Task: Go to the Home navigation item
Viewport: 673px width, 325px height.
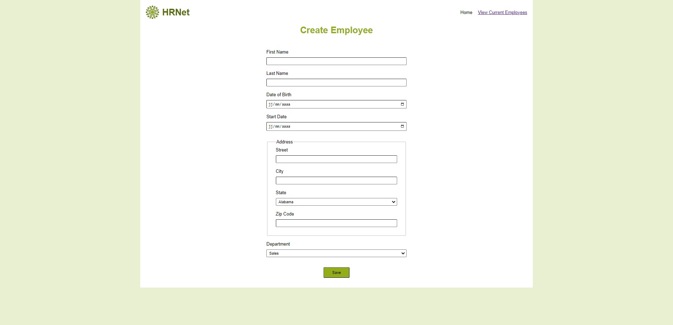Action: (x=466, y=12)
